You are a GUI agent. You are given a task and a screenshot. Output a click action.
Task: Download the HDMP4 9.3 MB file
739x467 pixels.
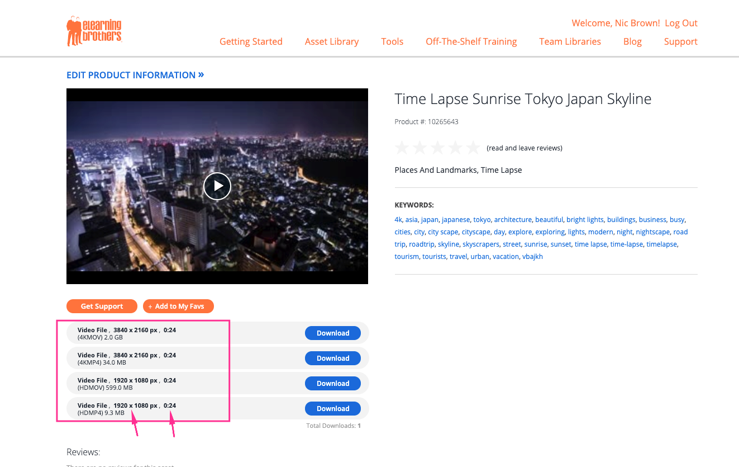[x=332, y=409]
